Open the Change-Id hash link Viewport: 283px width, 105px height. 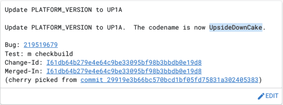[124, 63]
